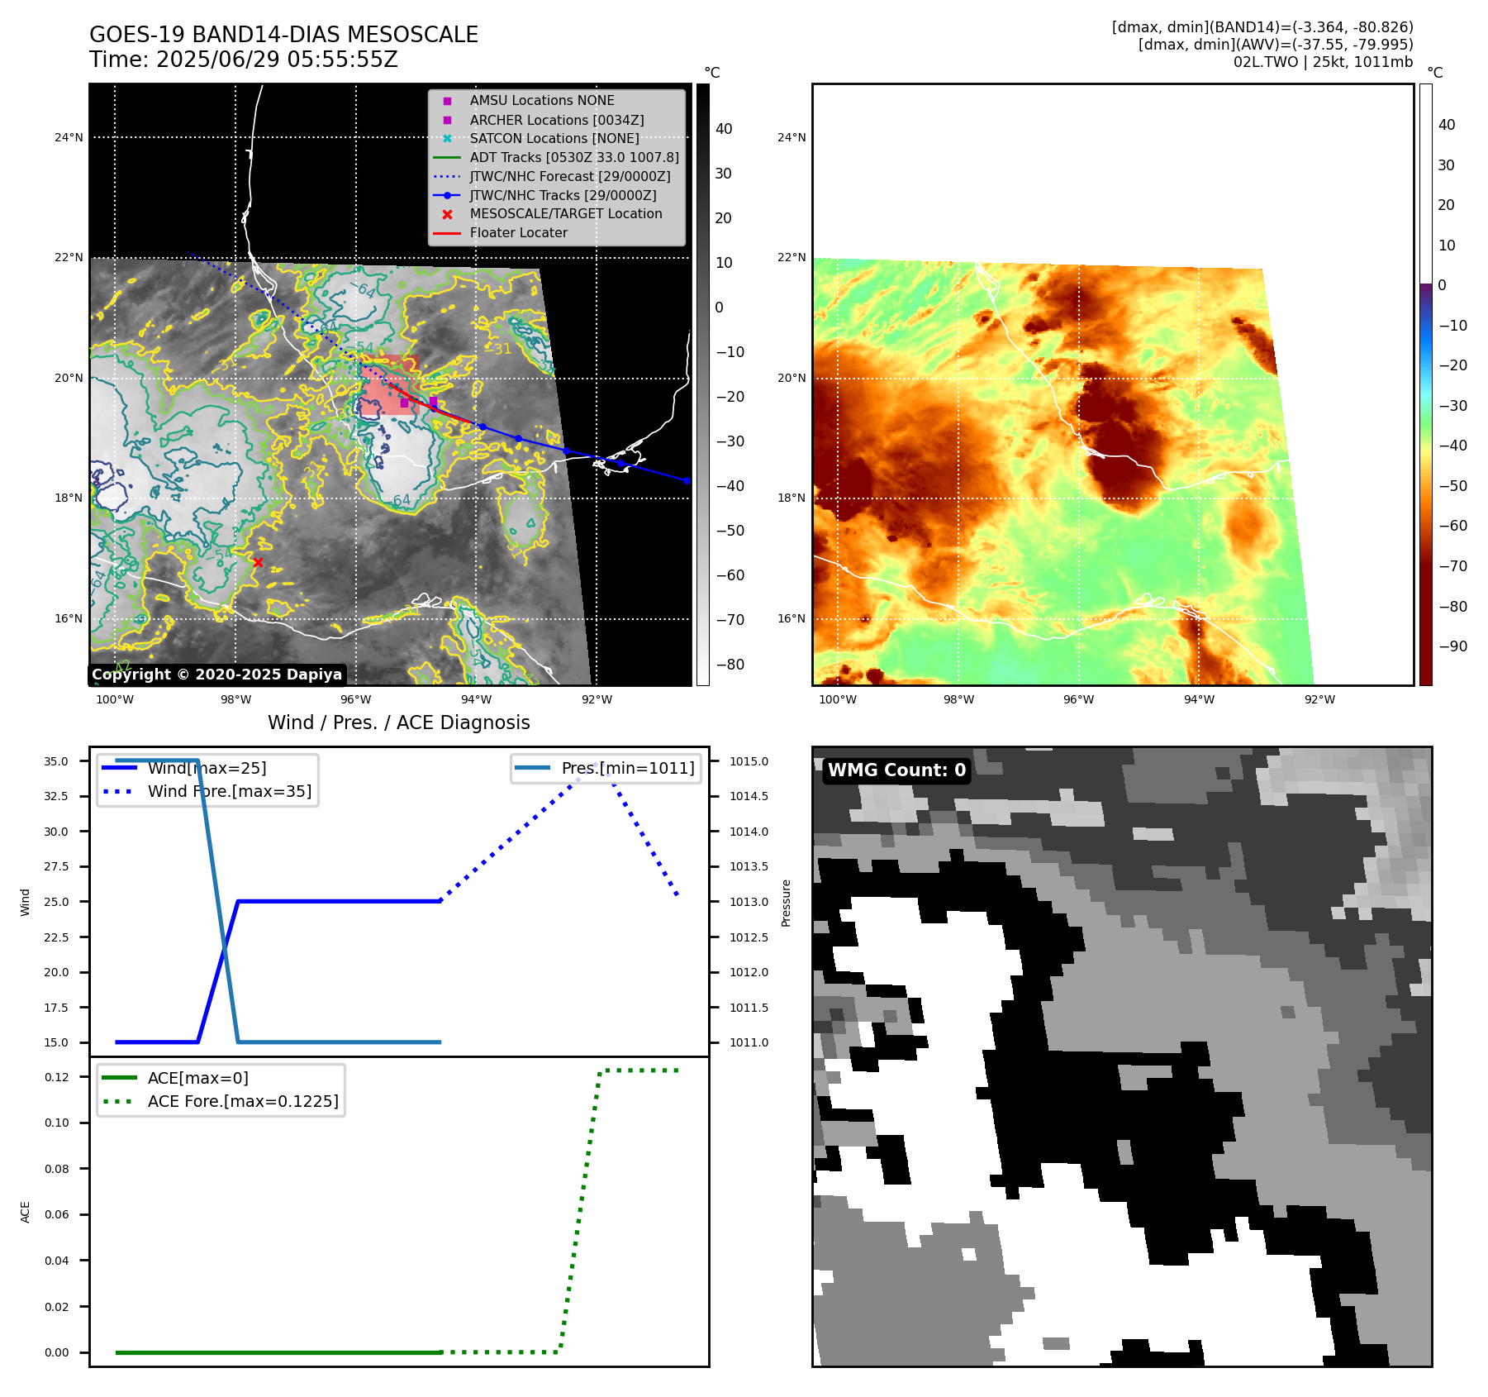The width and height of the screenshot is (1488, 1397).
Task: Click the red X MESOSCALE/TARGET legend marker
Action: tap(447, 214)
